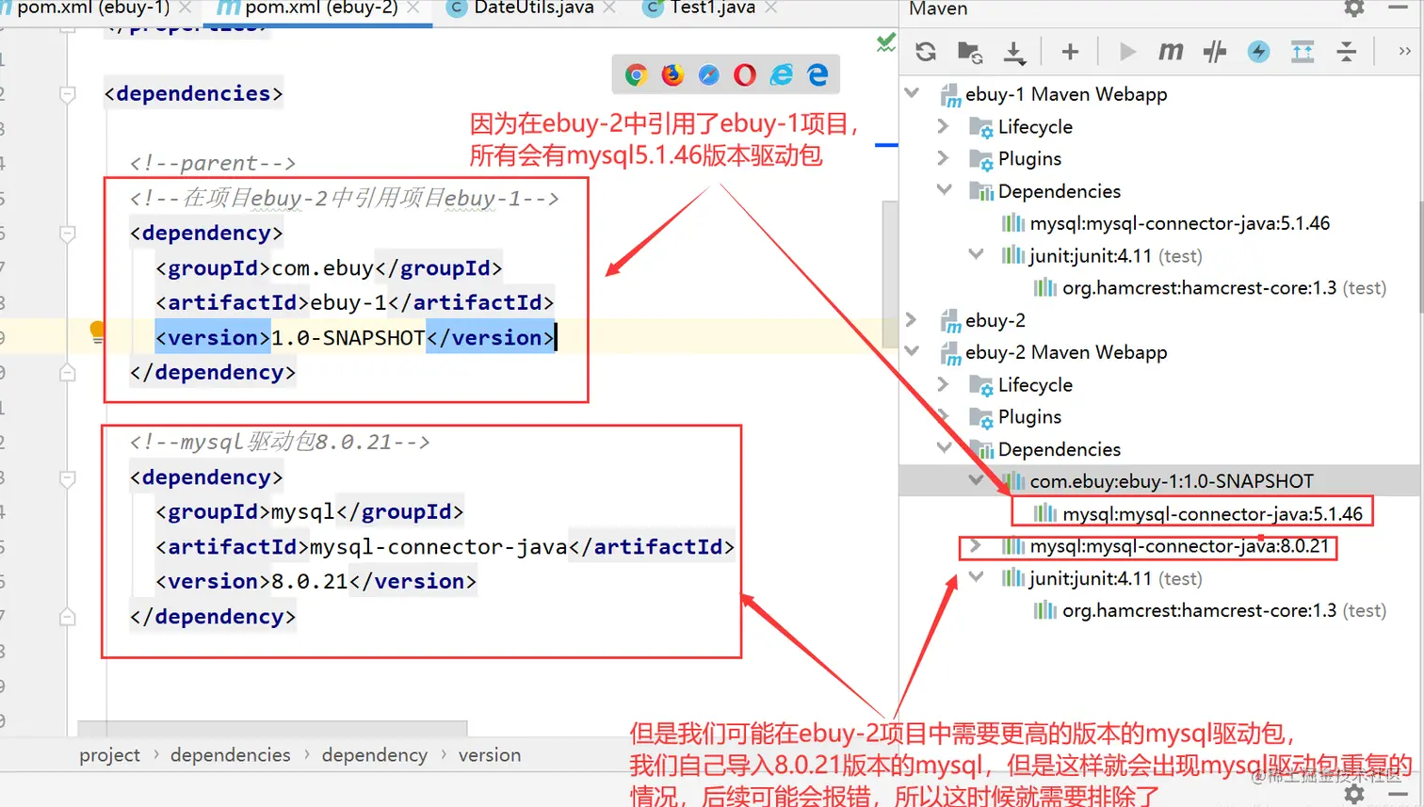Expand the mysql-connector-java:8.0.21 dependency
The image size is (1424, 807).
coord(976,546)
